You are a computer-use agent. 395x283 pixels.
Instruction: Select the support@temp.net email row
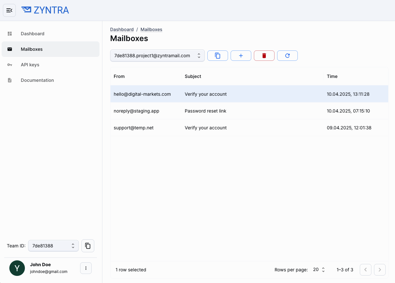(x=249, y=128)
